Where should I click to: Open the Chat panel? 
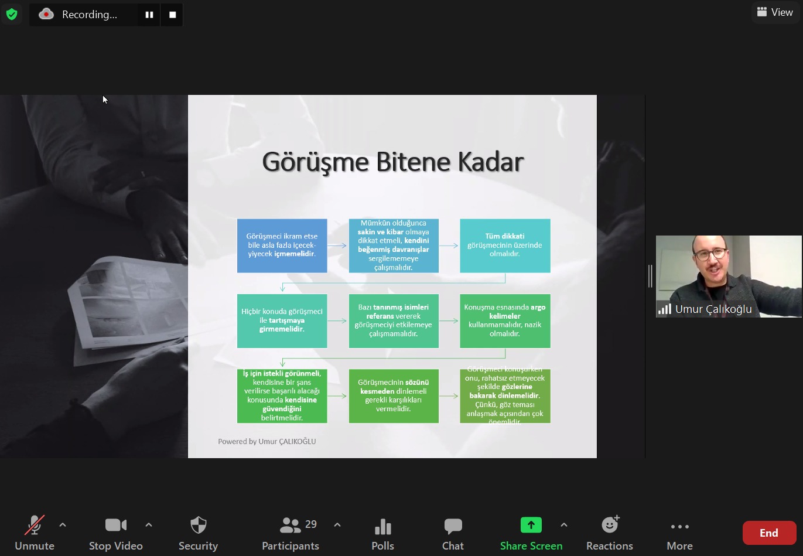(453, 533)
